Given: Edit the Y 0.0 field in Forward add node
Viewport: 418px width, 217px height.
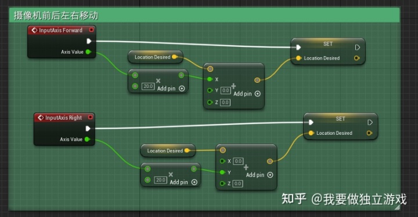Looking at the screenshot, I should pos(225,91).
